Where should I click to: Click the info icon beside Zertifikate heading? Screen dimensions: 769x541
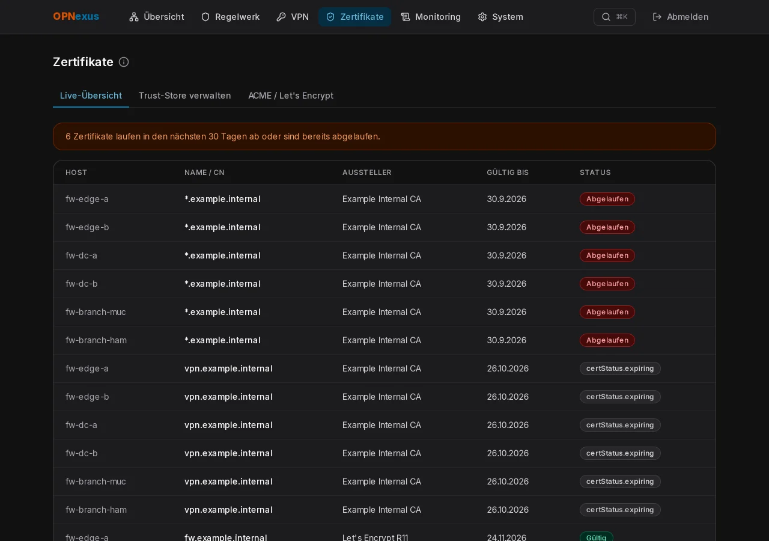pos(124,62)
